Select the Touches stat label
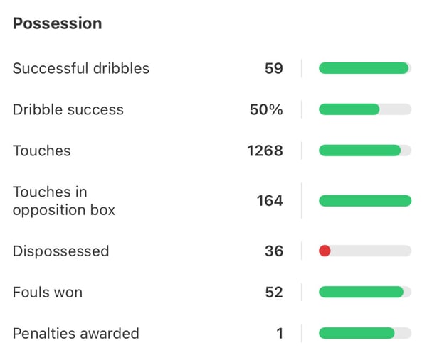427x355 pixels. point(42,151)
